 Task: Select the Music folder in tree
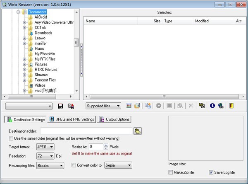(x=39, y=48)
